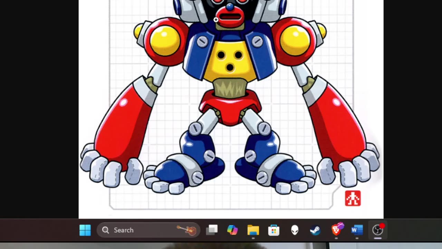Click the robot artwork image
The image size is (442, 249).
[x=231, y=109]
